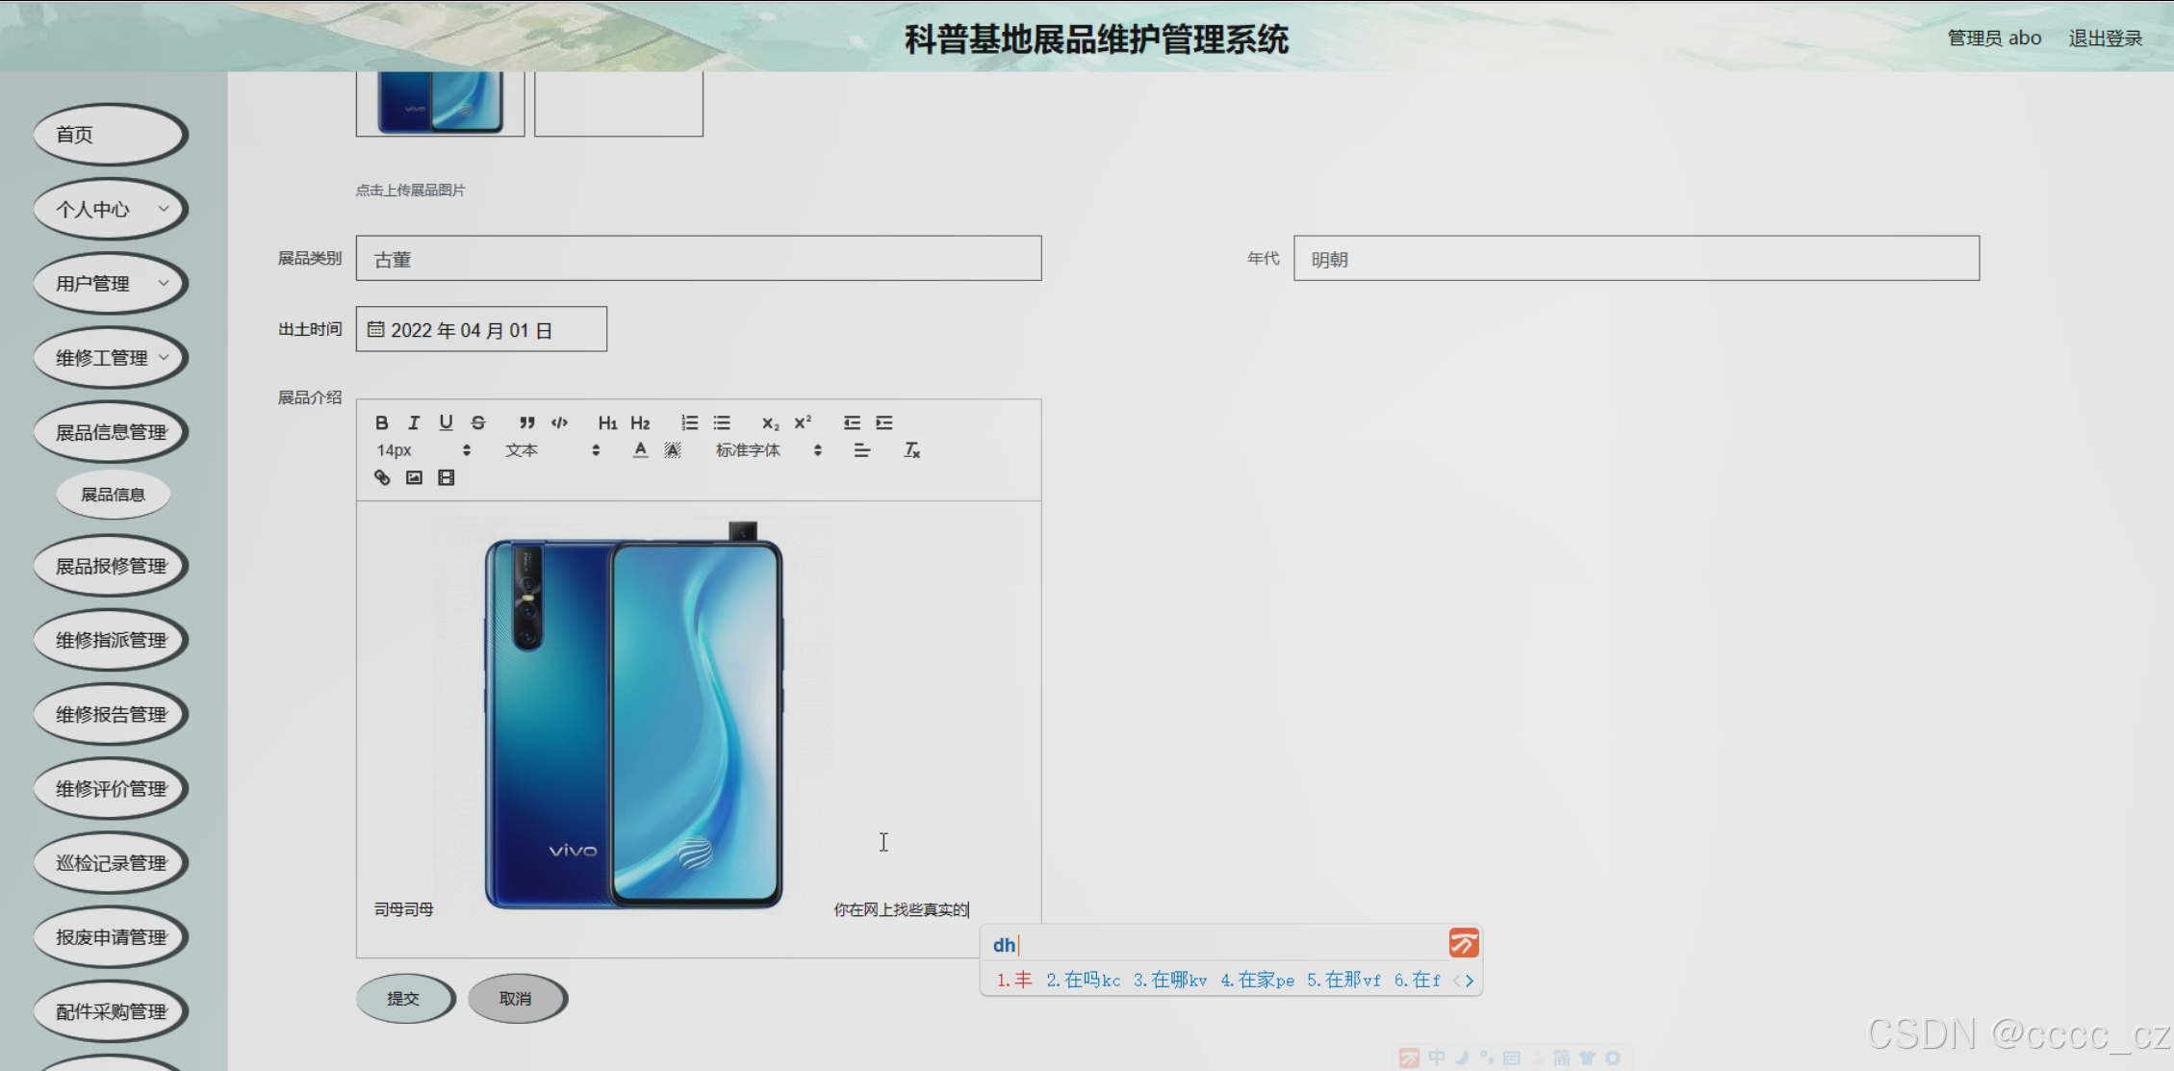Click the superscript icon
The width and height of the screenshot is (2174, 1071).
point(803,422)
